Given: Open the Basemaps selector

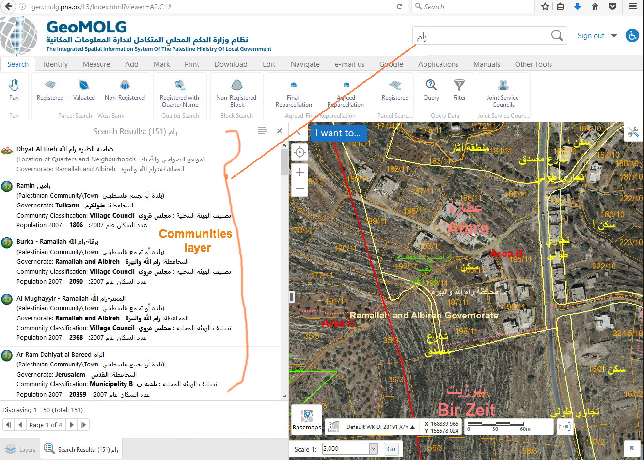Looking at the screenshot, I should coord(307,419).
